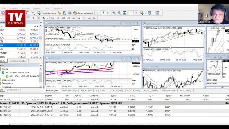Close the Navigator panel
The image size is (229, 129).
coord(41,65)
